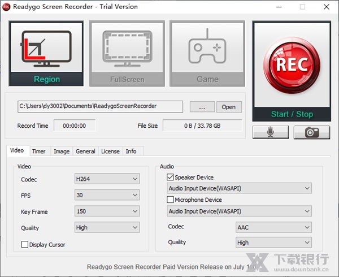Click the paid version release notice text
Screen dimensions: 339x277
[x=171, y=267]
